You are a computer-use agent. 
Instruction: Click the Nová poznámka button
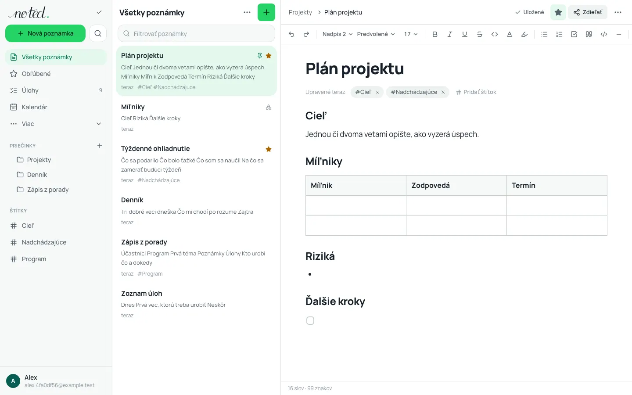[46, 33]
